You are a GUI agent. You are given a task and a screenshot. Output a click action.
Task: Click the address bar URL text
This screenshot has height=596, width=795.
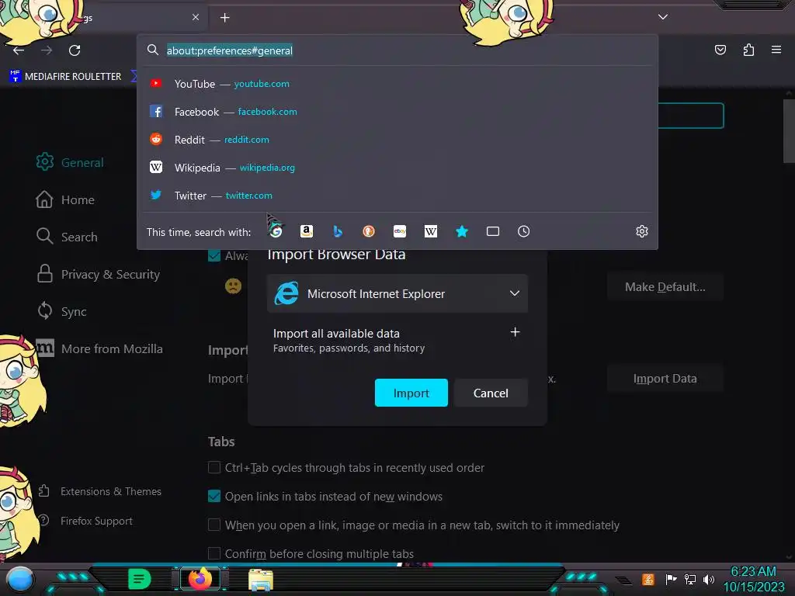tap(230, 50)
